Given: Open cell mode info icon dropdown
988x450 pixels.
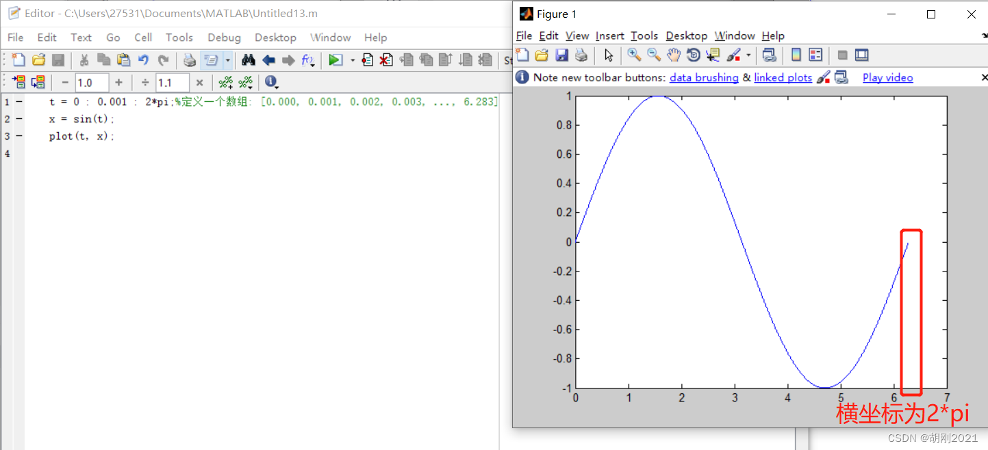Looking at the screenshot, I should (272, 83).
